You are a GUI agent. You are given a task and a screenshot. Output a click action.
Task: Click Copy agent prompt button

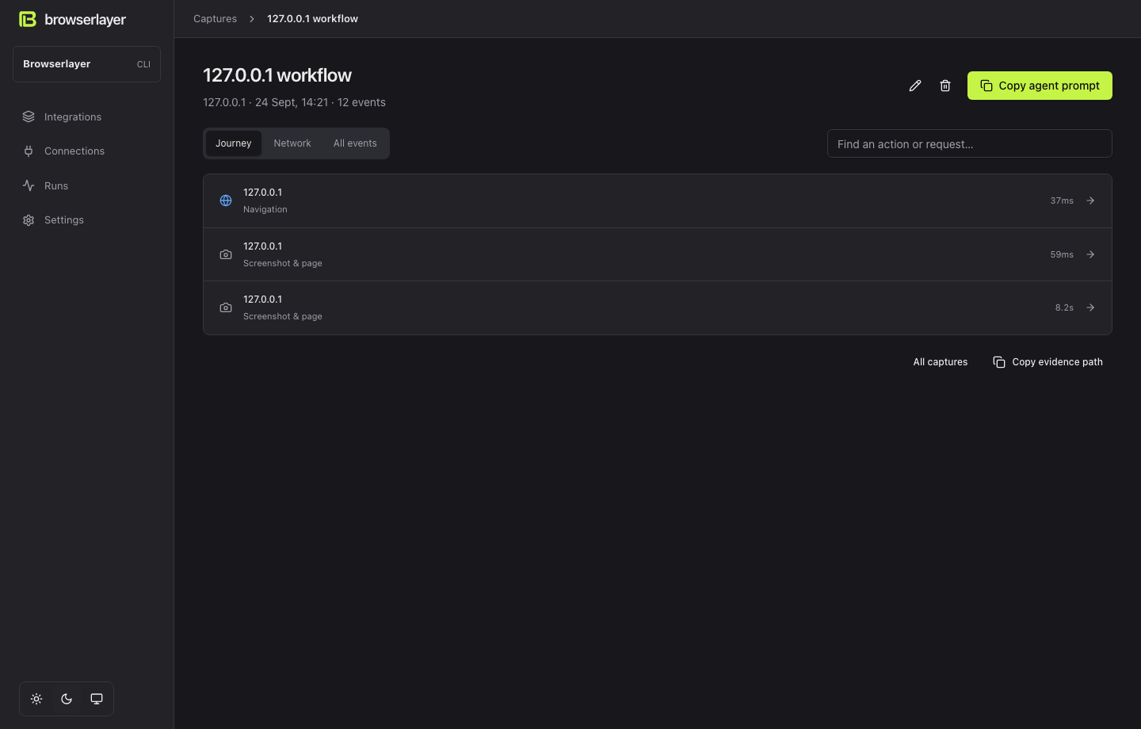coord(1040,86)
